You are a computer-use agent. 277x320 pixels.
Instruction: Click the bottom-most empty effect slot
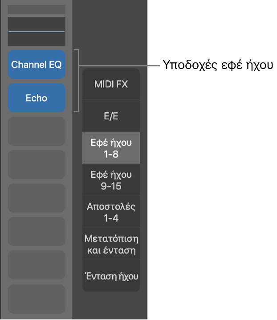[37, 299]
